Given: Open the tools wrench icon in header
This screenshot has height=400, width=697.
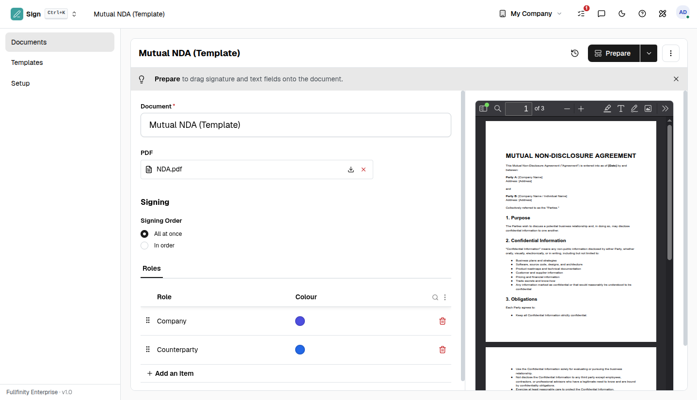Looking at the screenshot, I should click(x=663, y=14).
